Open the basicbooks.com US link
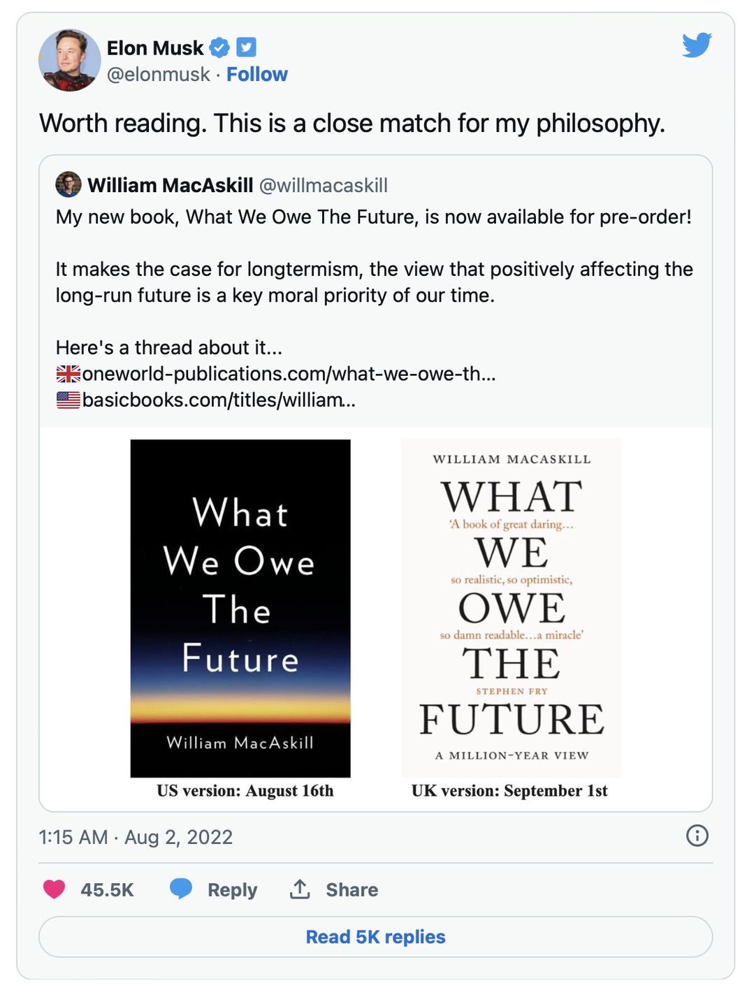Screen dimensions: 747x995 tap(219, 400)
